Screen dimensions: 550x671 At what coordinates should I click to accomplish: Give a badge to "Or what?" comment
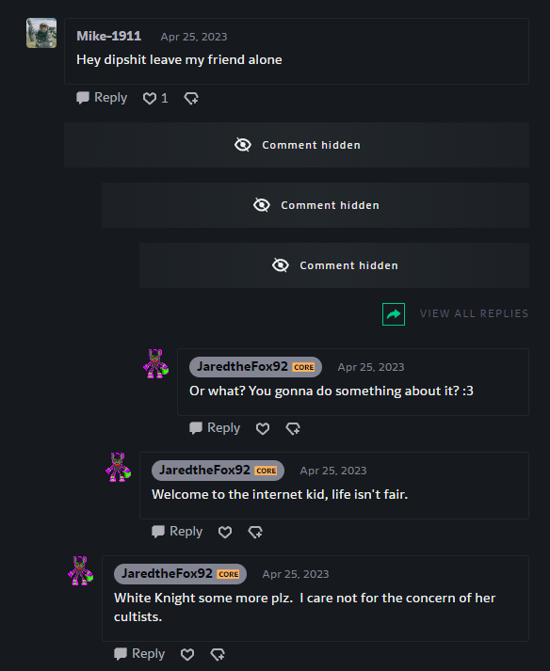293,428
